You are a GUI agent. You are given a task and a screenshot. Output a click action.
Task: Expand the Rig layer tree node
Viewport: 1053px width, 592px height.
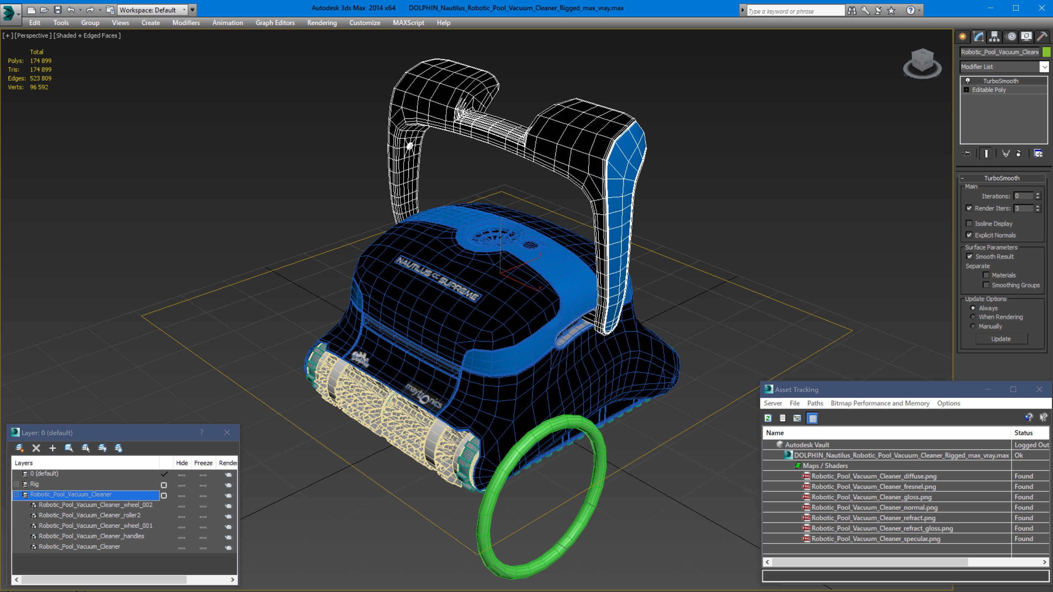(x=16, y=484)
